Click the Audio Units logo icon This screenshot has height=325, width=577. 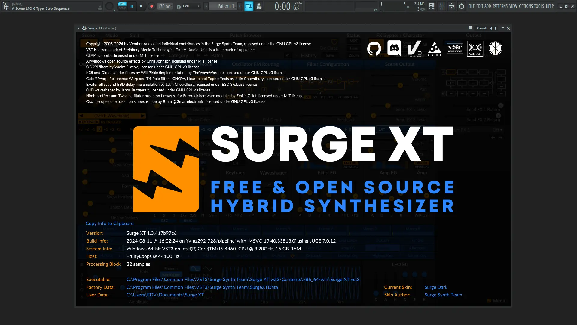pos(475,48)
